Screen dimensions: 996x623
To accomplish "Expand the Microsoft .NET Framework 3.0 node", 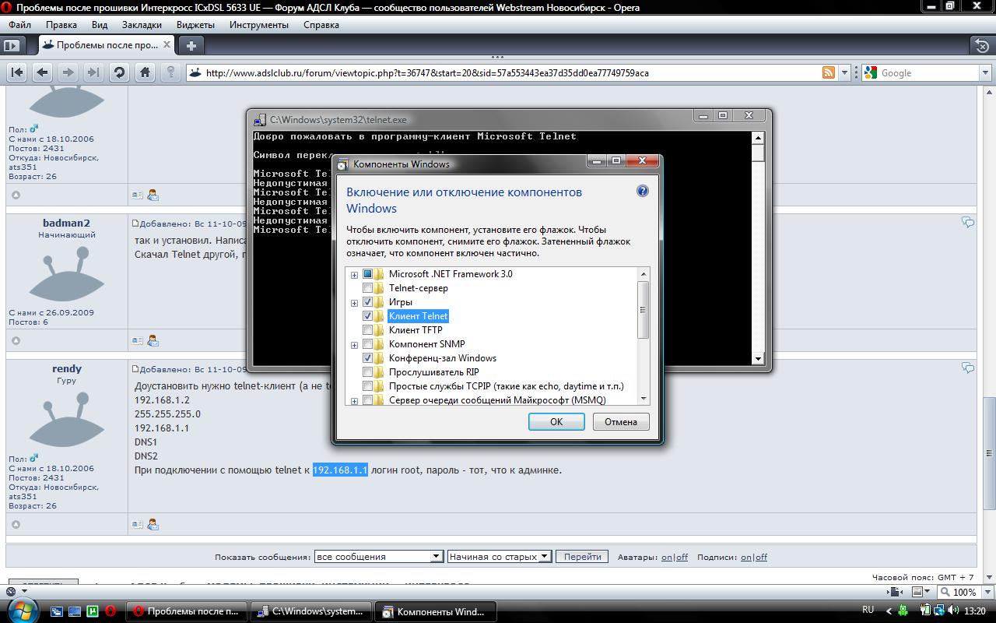I will (355, 274).
